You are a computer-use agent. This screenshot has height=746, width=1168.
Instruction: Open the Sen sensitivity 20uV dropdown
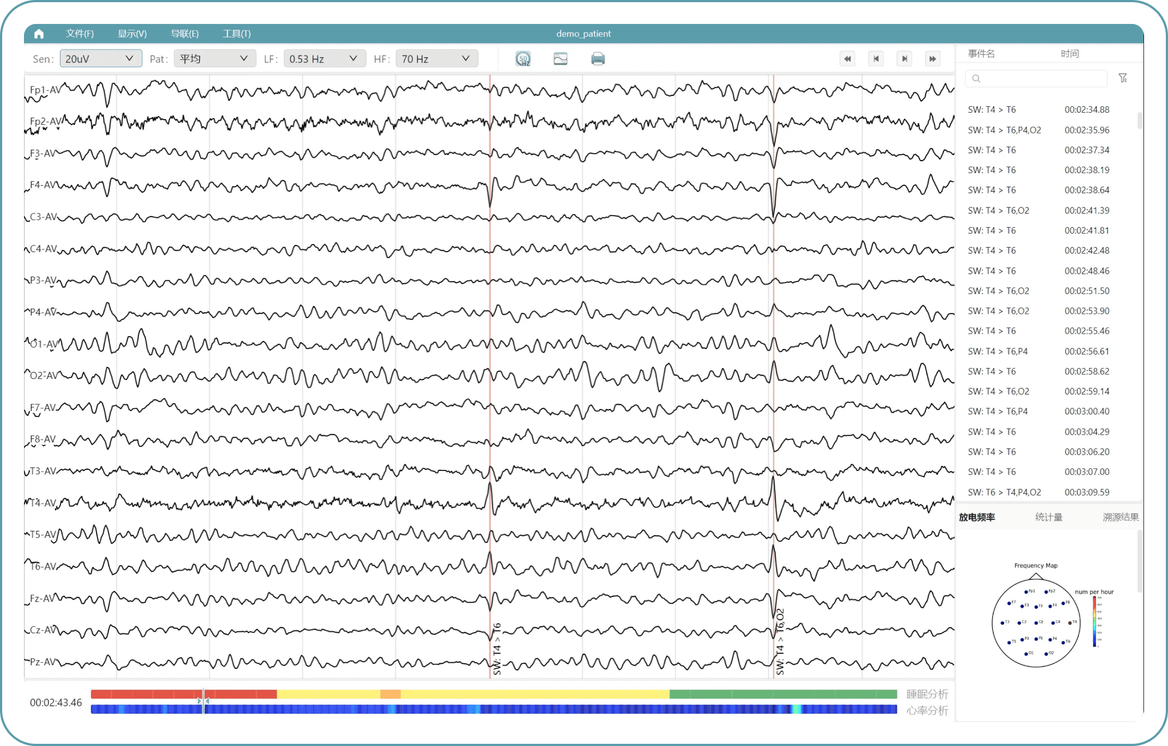pos(101,59)
